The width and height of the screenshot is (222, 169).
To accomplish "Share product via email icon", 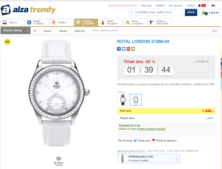I will (x=133, y=49).
